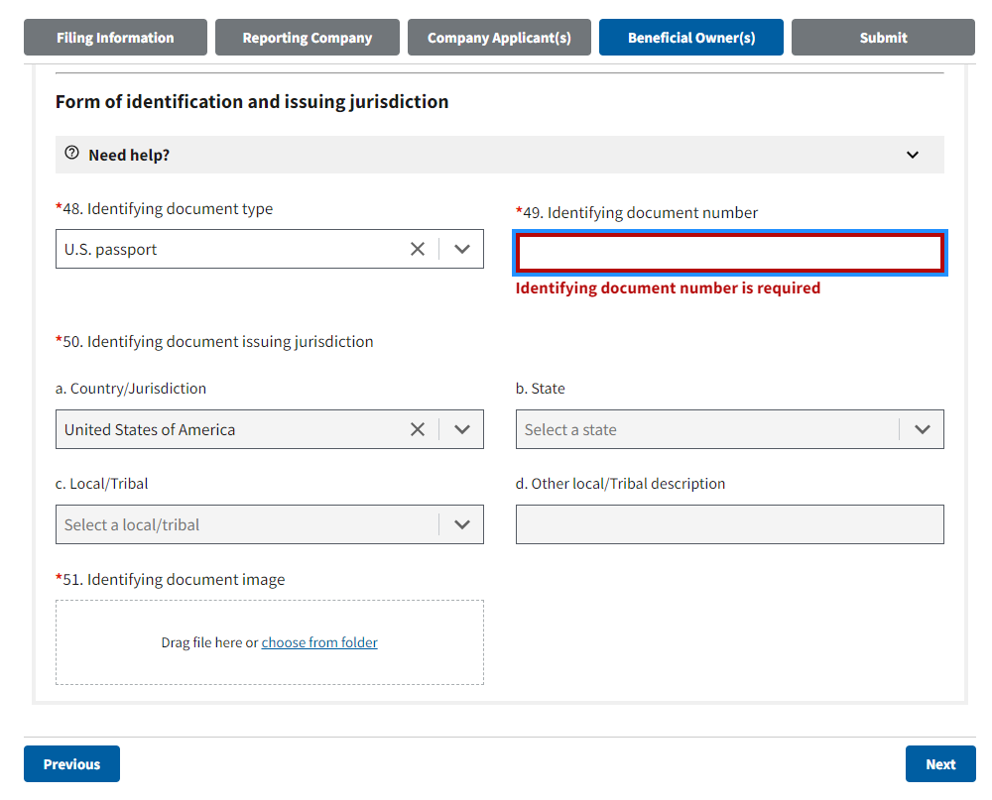Click the Next button
Image resolution: width=992 pixels, height=800 pixels.
click(x=940, y=764)
